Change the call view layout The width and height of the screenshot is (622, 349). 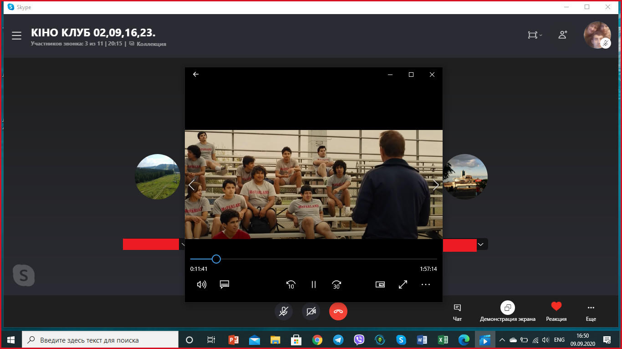[535, 35]
